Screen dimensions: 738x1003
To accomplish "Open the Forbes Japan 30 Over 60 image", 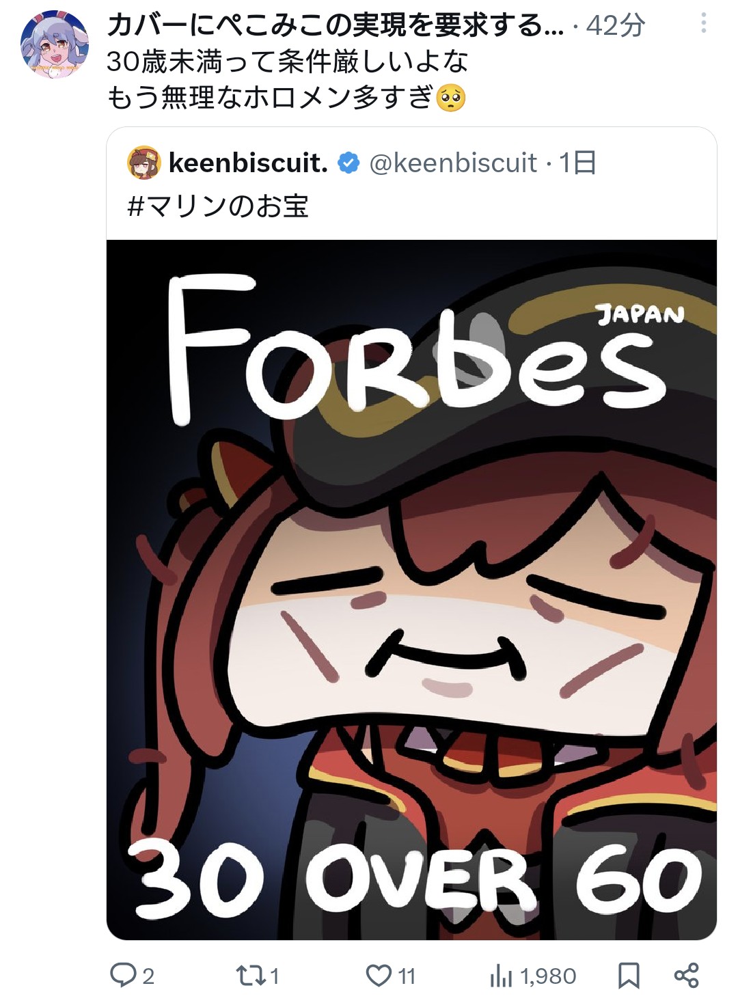I will click(x=411, y=589).
